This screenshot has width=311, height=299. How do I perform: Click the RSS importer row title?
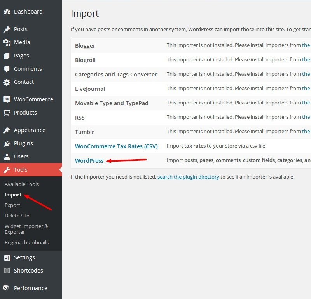tap(80, 118)
